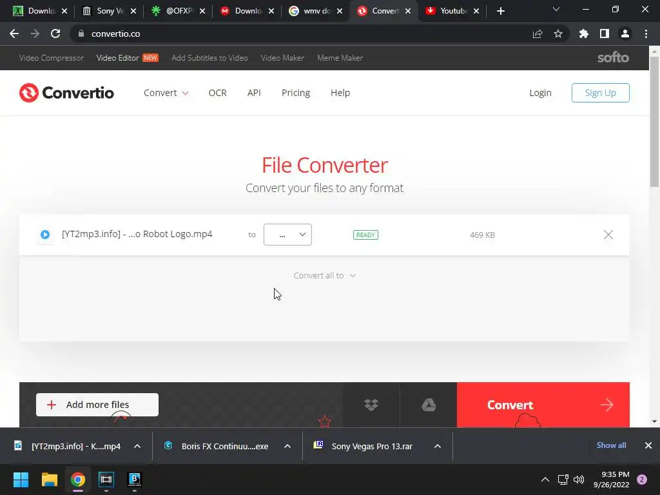Open the tab search chevron
Viewport: 660px width, 495px height.
[x=556, y=9]
